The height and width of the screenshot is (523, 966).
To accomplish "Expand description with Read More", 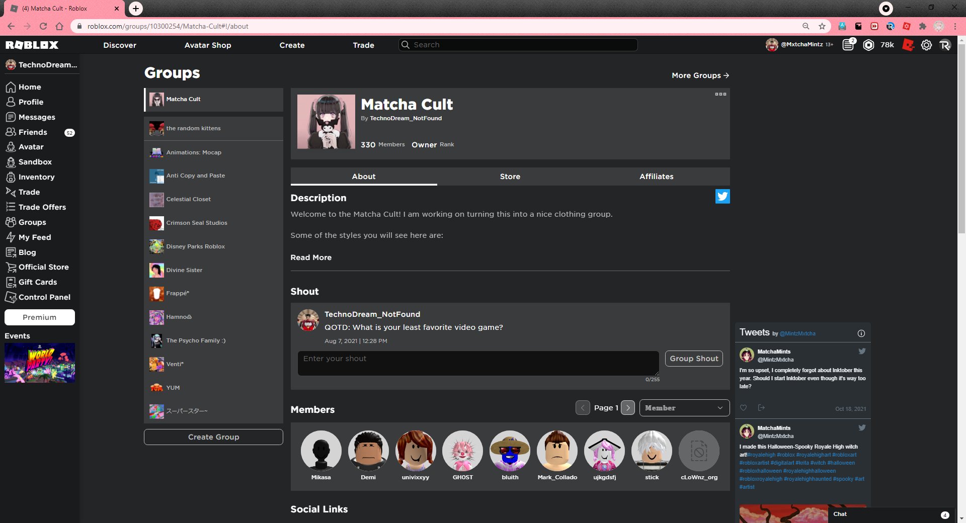I will [311, 257].
